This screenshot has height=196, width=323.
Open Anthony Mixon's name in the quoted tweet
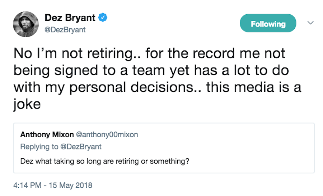click(46, 135)
